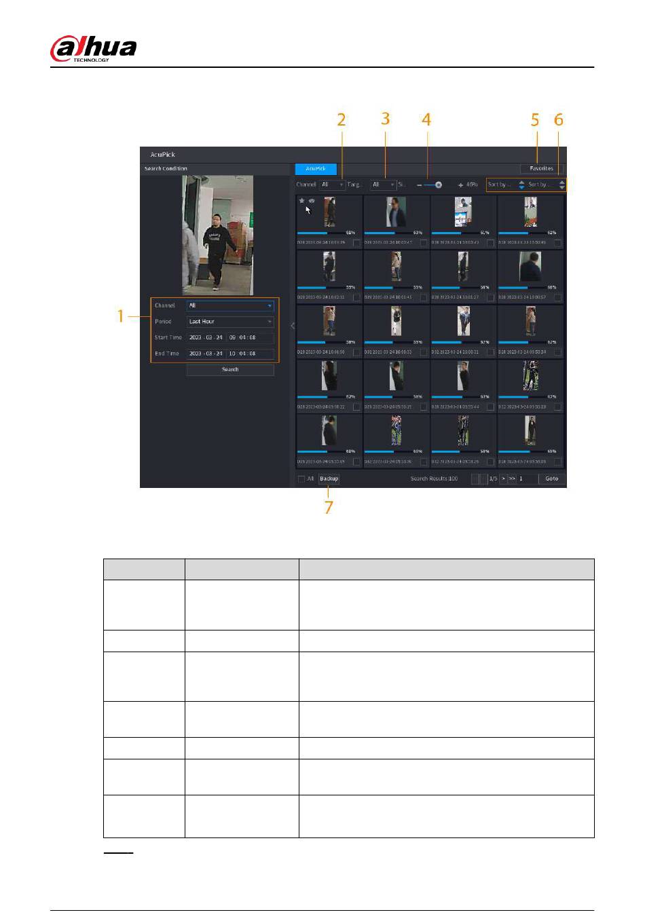This screenshot has height=923, width=645.
Task: Click the target image of man in black hoodie
Action: pyautogui.click(x=217, y=235)
